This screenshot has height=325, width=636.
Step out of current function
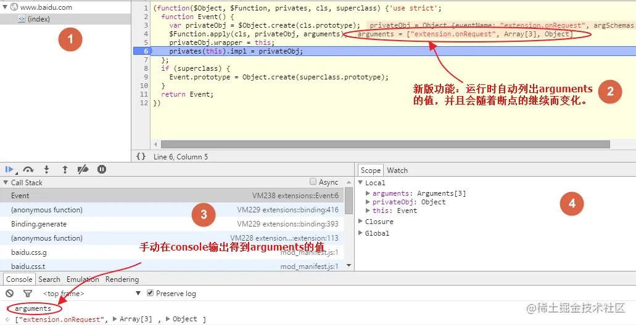pyautogui.click(x=65, y=169)
